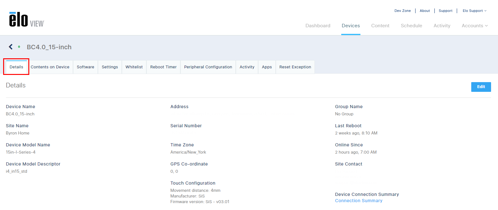Click the Firmware version SiS - v03.01 text
498x210 pixels.
coord(200,202)
